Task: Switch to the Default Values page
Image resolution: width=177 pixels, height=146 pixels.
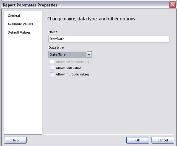Action: (x=19, y=32)
